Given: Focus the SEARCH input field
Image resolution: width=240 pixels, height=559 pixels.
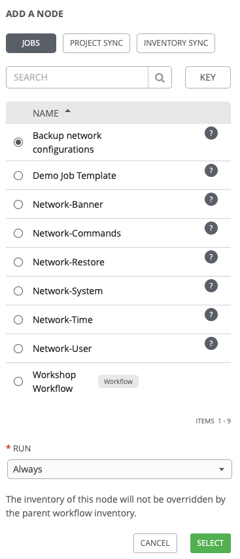Looking at the screenshot, I should click(x=77, y=77).
